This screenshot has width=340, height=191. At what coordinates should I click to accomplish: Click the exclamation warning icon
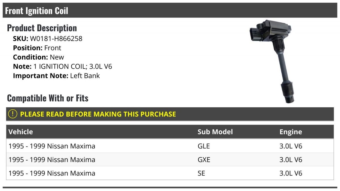tap(13, 114)
